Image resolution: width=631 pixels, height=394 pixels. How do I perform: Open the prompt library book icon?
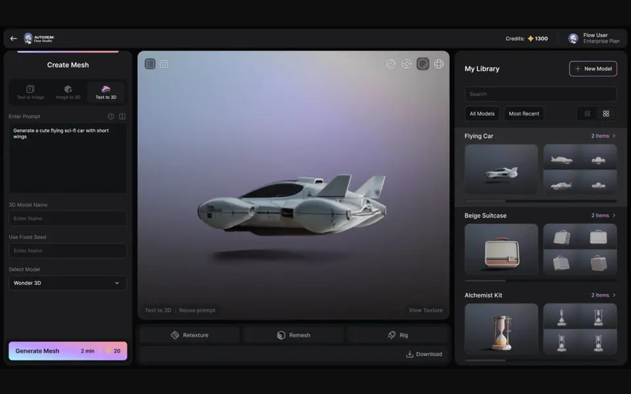point(122,116)
